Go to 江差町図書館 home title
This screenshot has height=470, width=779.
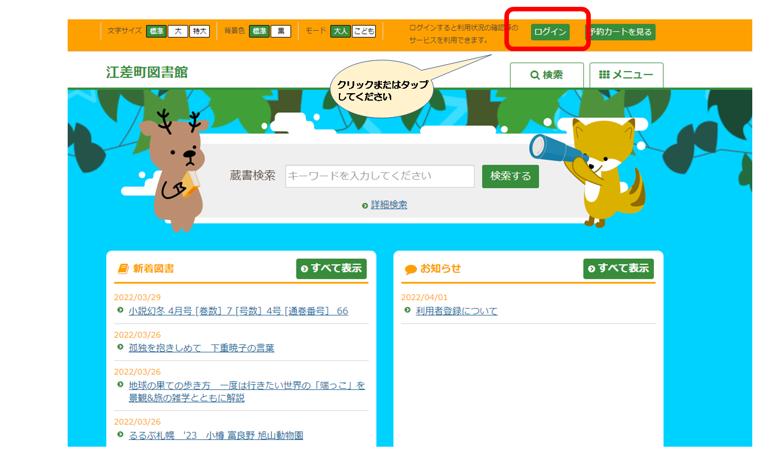click(x=147, y=72)
